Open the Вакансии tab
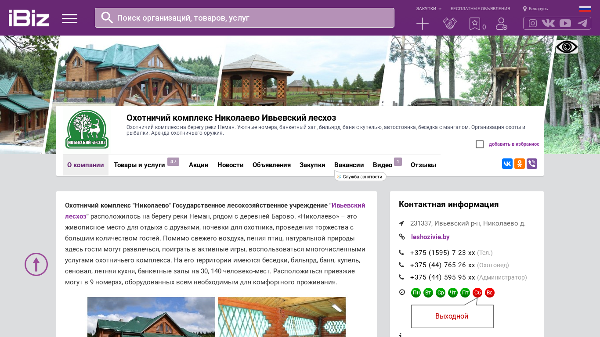Screen dimensions: 600x337 coord(349,165)
